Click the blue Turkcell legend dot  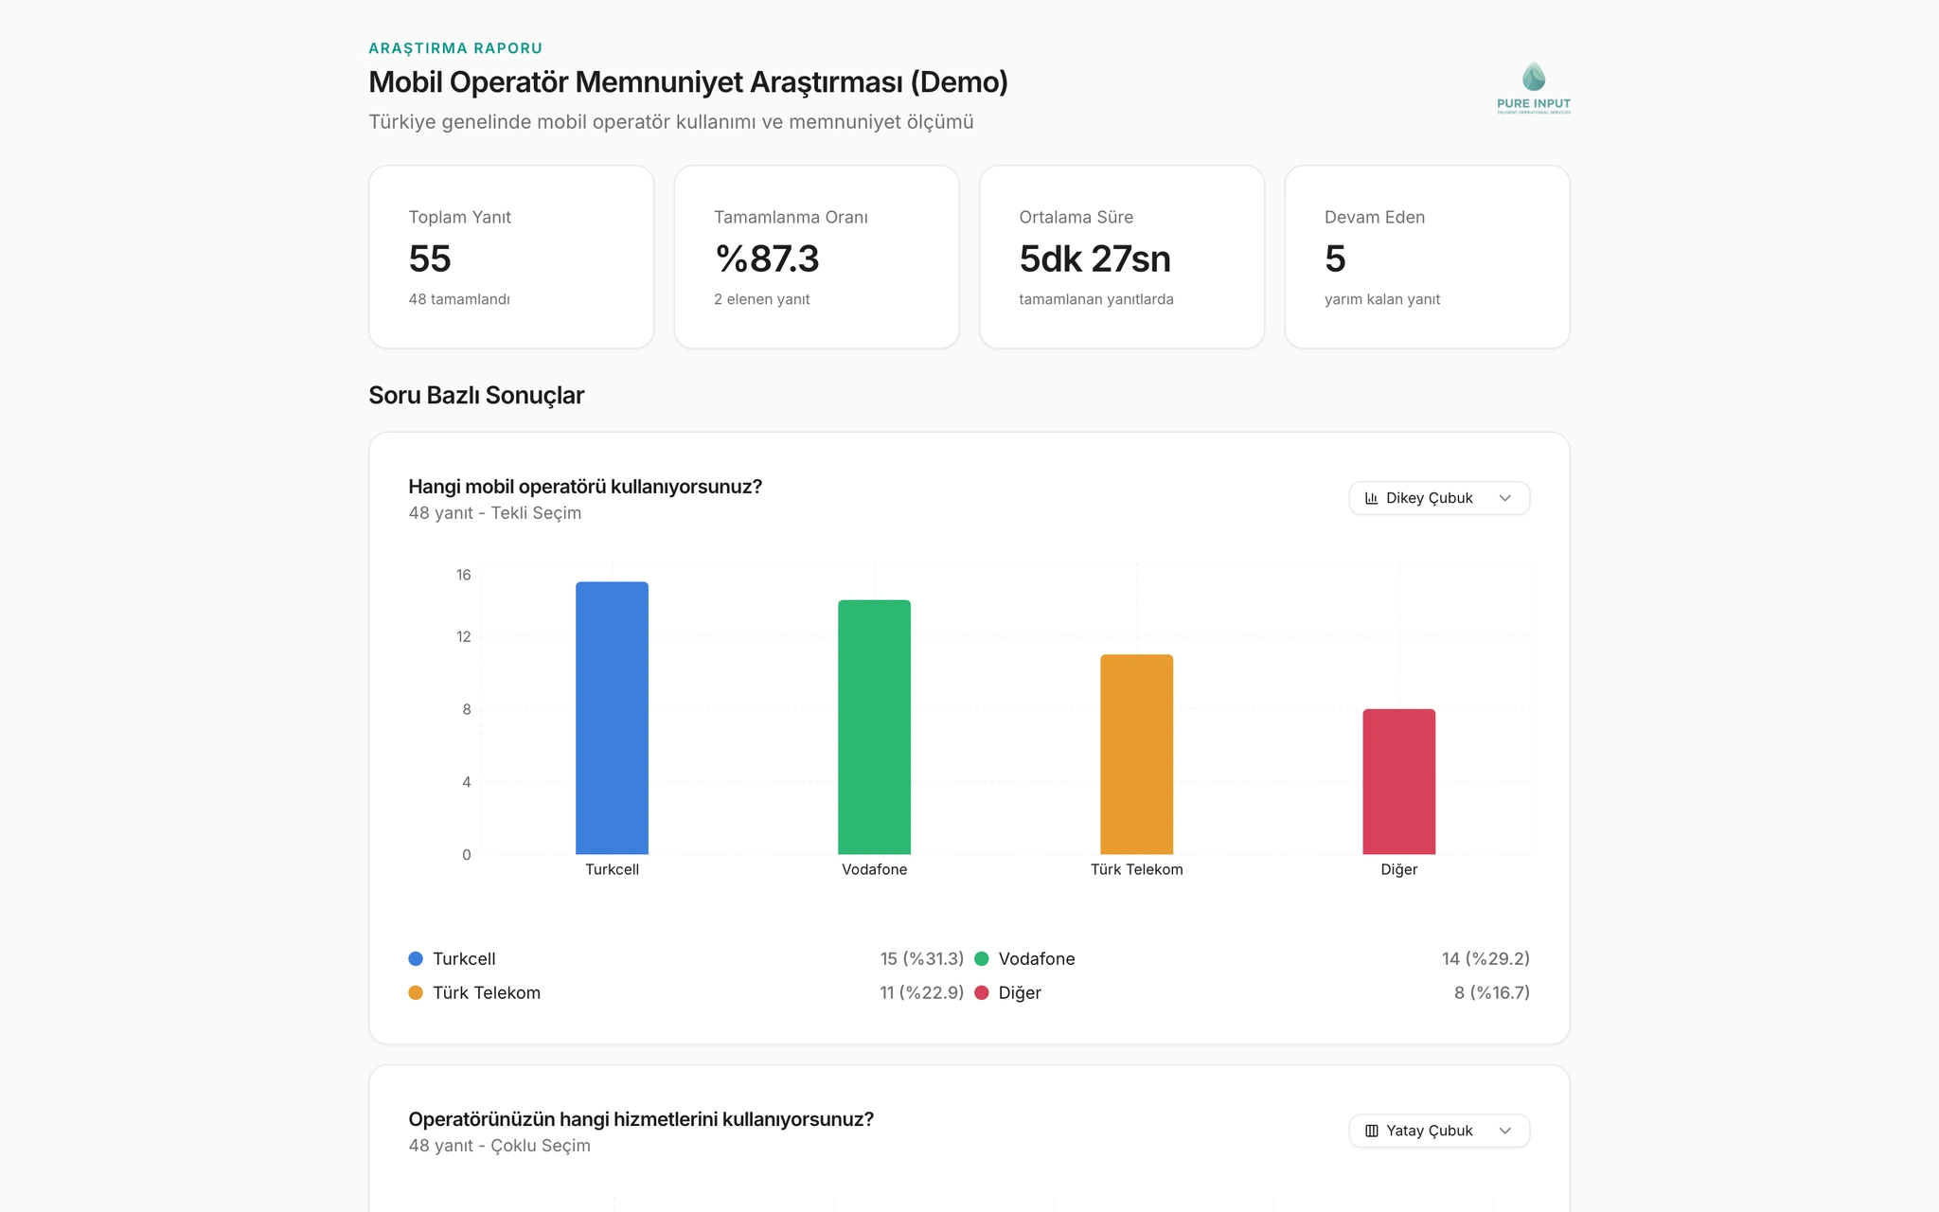[416, 958]
